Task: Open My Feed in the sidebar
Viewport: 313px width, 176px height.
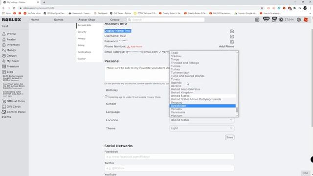Action: click(x=10, y=61)
